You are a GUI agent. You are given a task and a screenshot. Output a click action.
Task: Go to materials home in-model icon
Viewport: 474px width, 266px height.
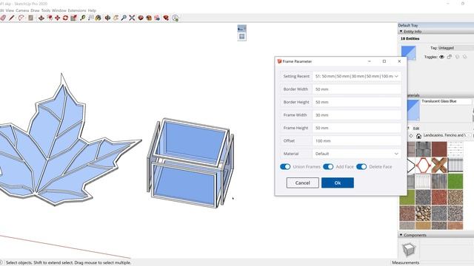418,136
